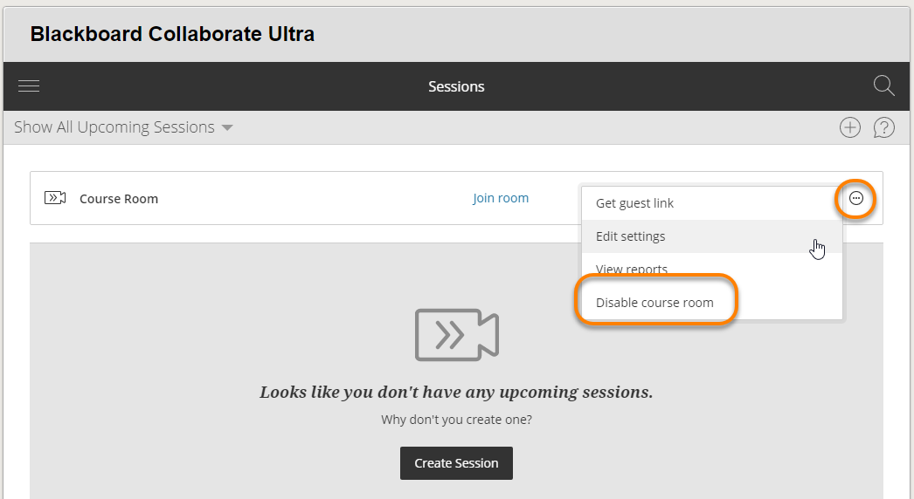Choose Edit settings in the options menu
Screen dimensions: 914x499
pos(630,236)
